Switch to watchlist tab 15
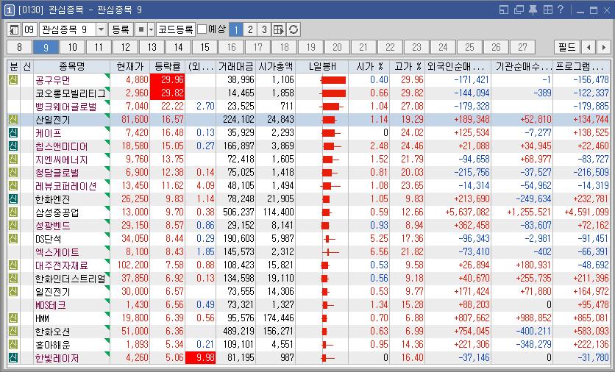This screenshot has height=372, width=615. click(205, 48)
